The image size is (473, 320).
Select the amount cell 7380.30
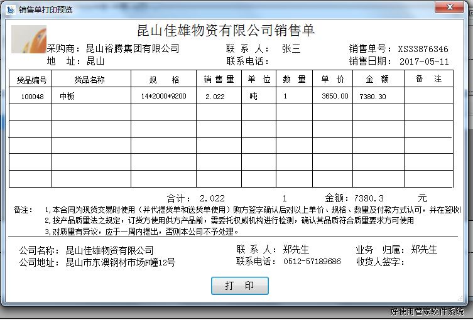click(x=372, y=97)
